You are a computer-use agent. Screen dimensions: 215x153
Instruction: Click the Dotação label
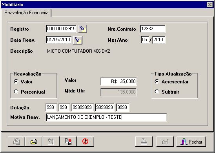click(20, 108)
